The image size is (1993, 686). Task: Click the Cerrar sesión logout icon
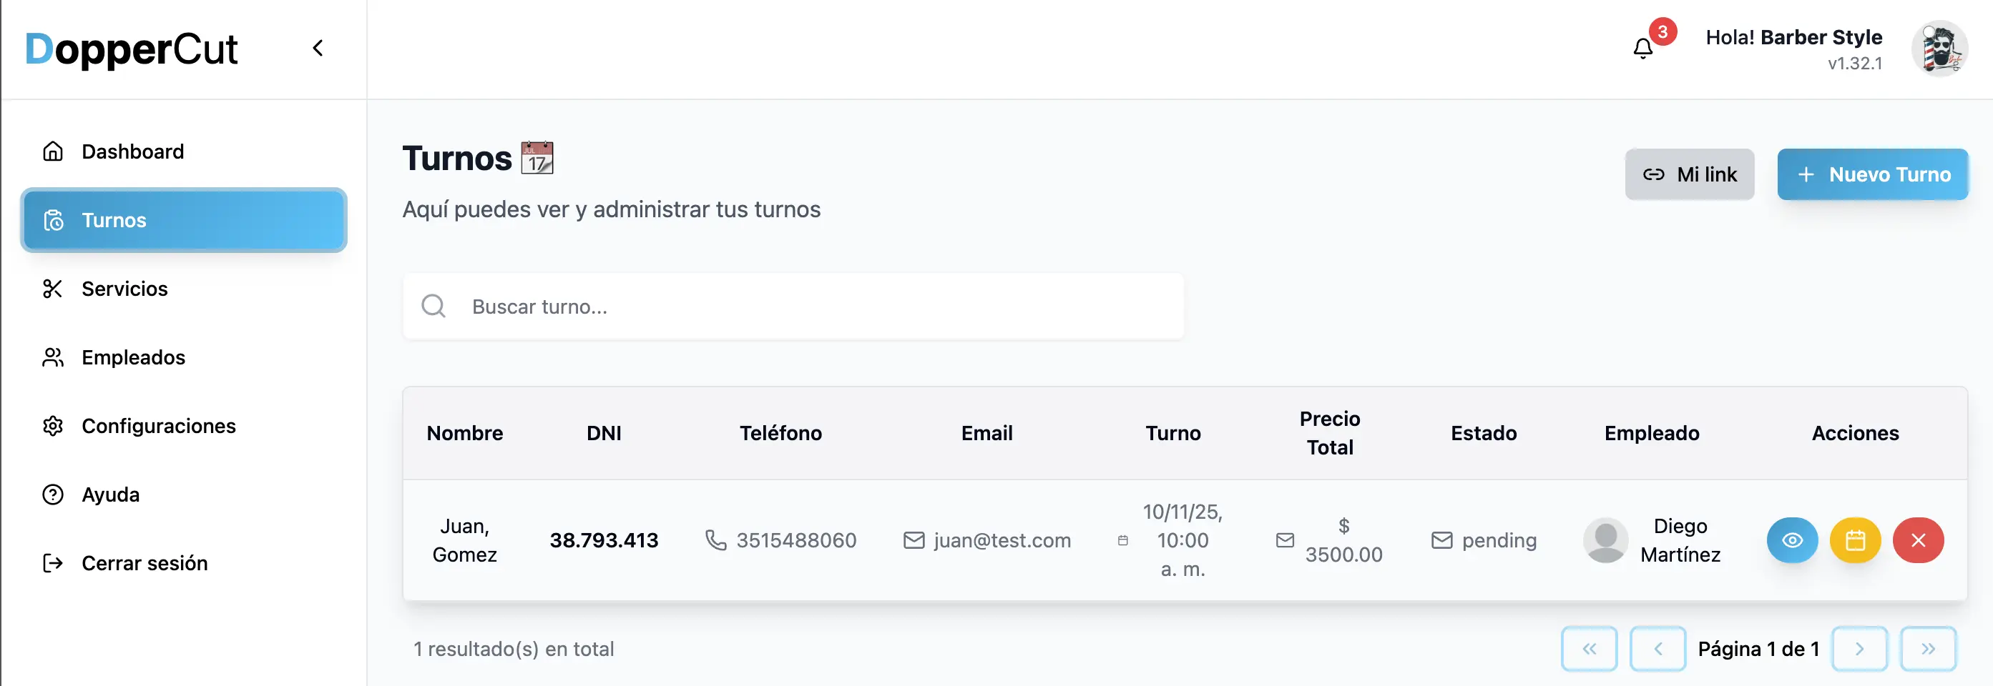(x=52, y=562)
